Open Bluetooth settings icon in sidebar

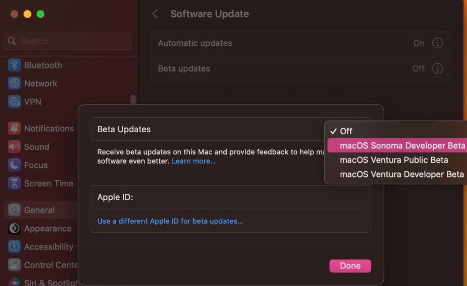click(x=14, y=65)
